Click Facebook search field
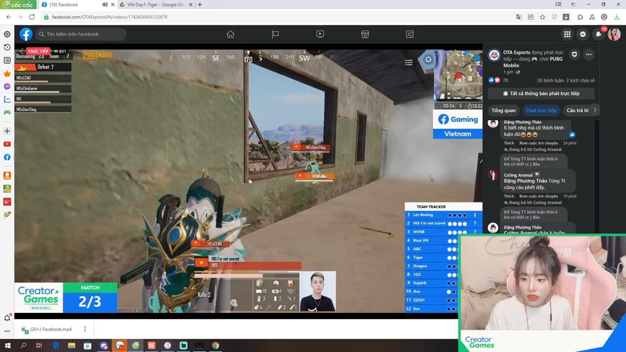 tap(81, 34)
